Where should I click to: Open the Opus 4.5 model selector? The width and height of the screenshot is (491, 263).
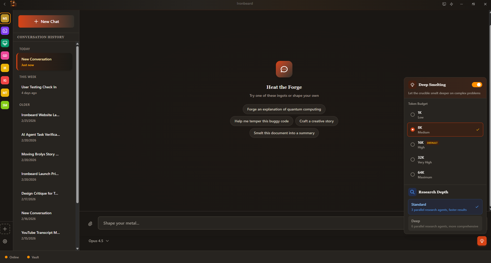(x=99, y=241)
